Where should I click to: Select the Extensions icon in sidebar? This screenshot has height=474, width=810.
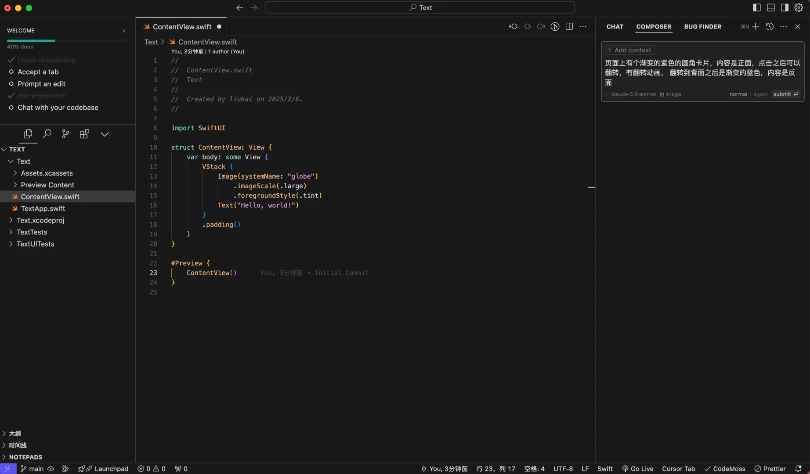click(x=84, y=134)
